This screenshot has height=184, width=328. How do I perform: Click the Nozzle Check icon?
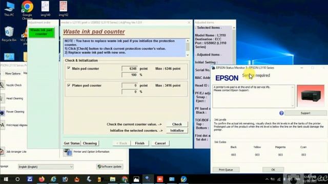pos(2,85)
